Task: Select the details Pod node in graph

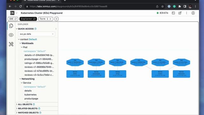Action: (x=75, y=62)
